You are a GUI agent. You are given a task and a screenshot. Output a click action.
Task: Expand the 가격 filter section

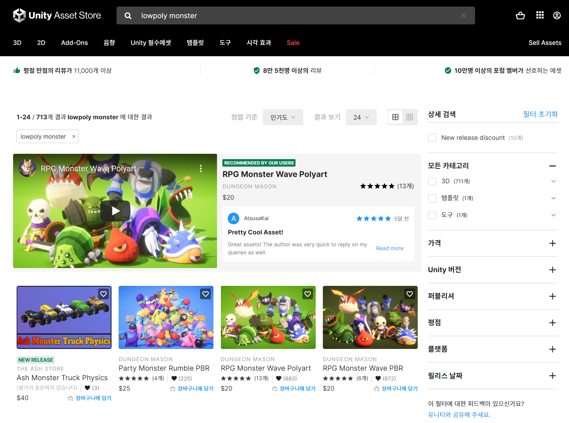[552, 243]
